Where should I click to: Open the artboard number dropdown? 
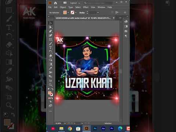pos(82,124)
